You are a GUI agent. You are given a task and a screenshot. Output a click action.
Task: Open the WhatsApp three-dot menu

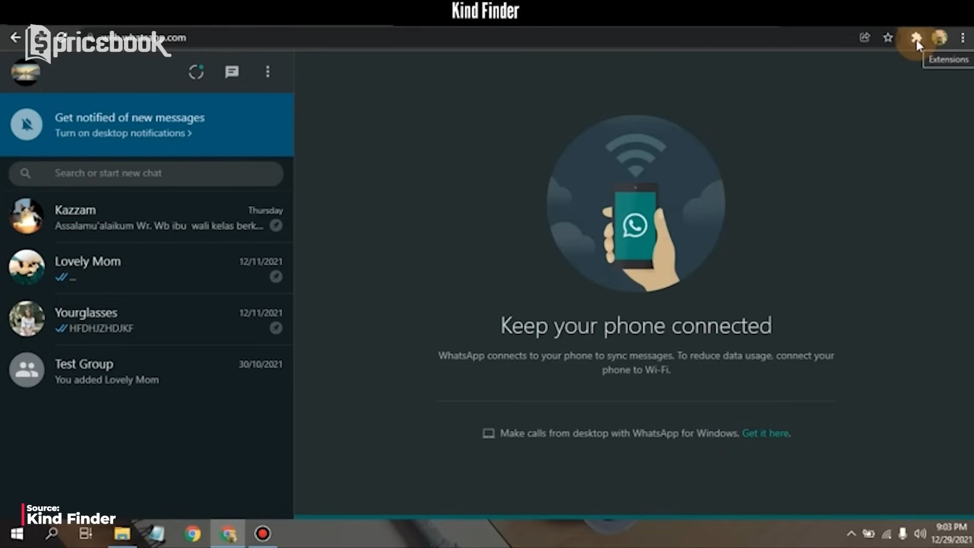click(268, 72)
